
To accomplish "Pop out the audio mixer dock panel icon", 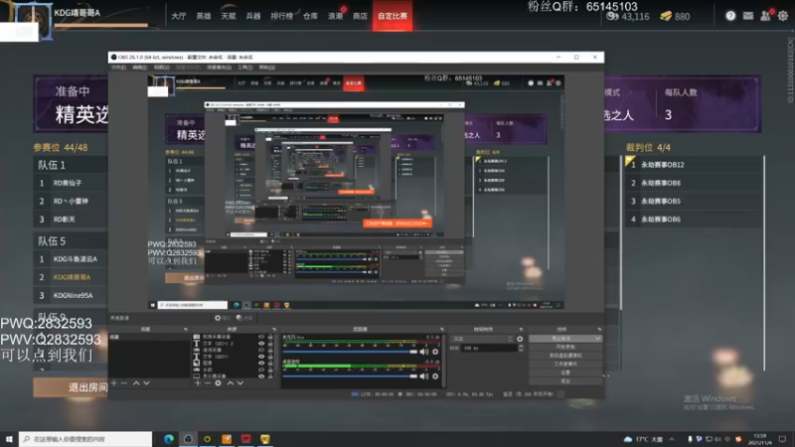I will coord(442,330).
